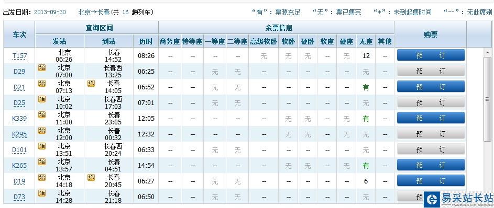Click the greyed 预订 button for D29
Viewport: 494px width, 208px height.
tap(431, 71)
